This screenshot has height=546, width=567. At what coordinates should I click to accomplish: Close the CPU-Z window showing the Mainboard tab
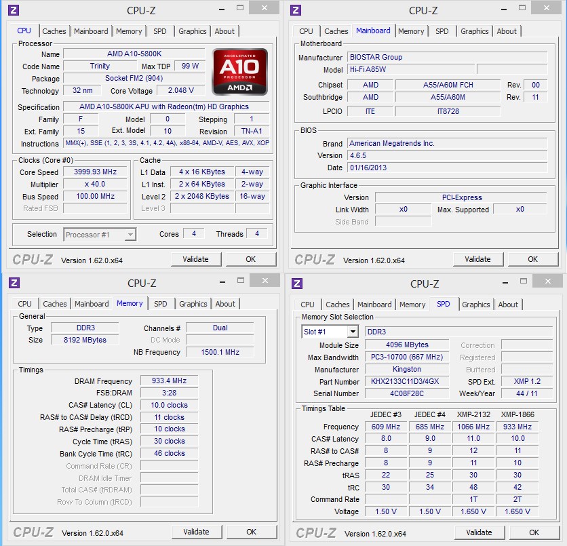tap(547, 8)
